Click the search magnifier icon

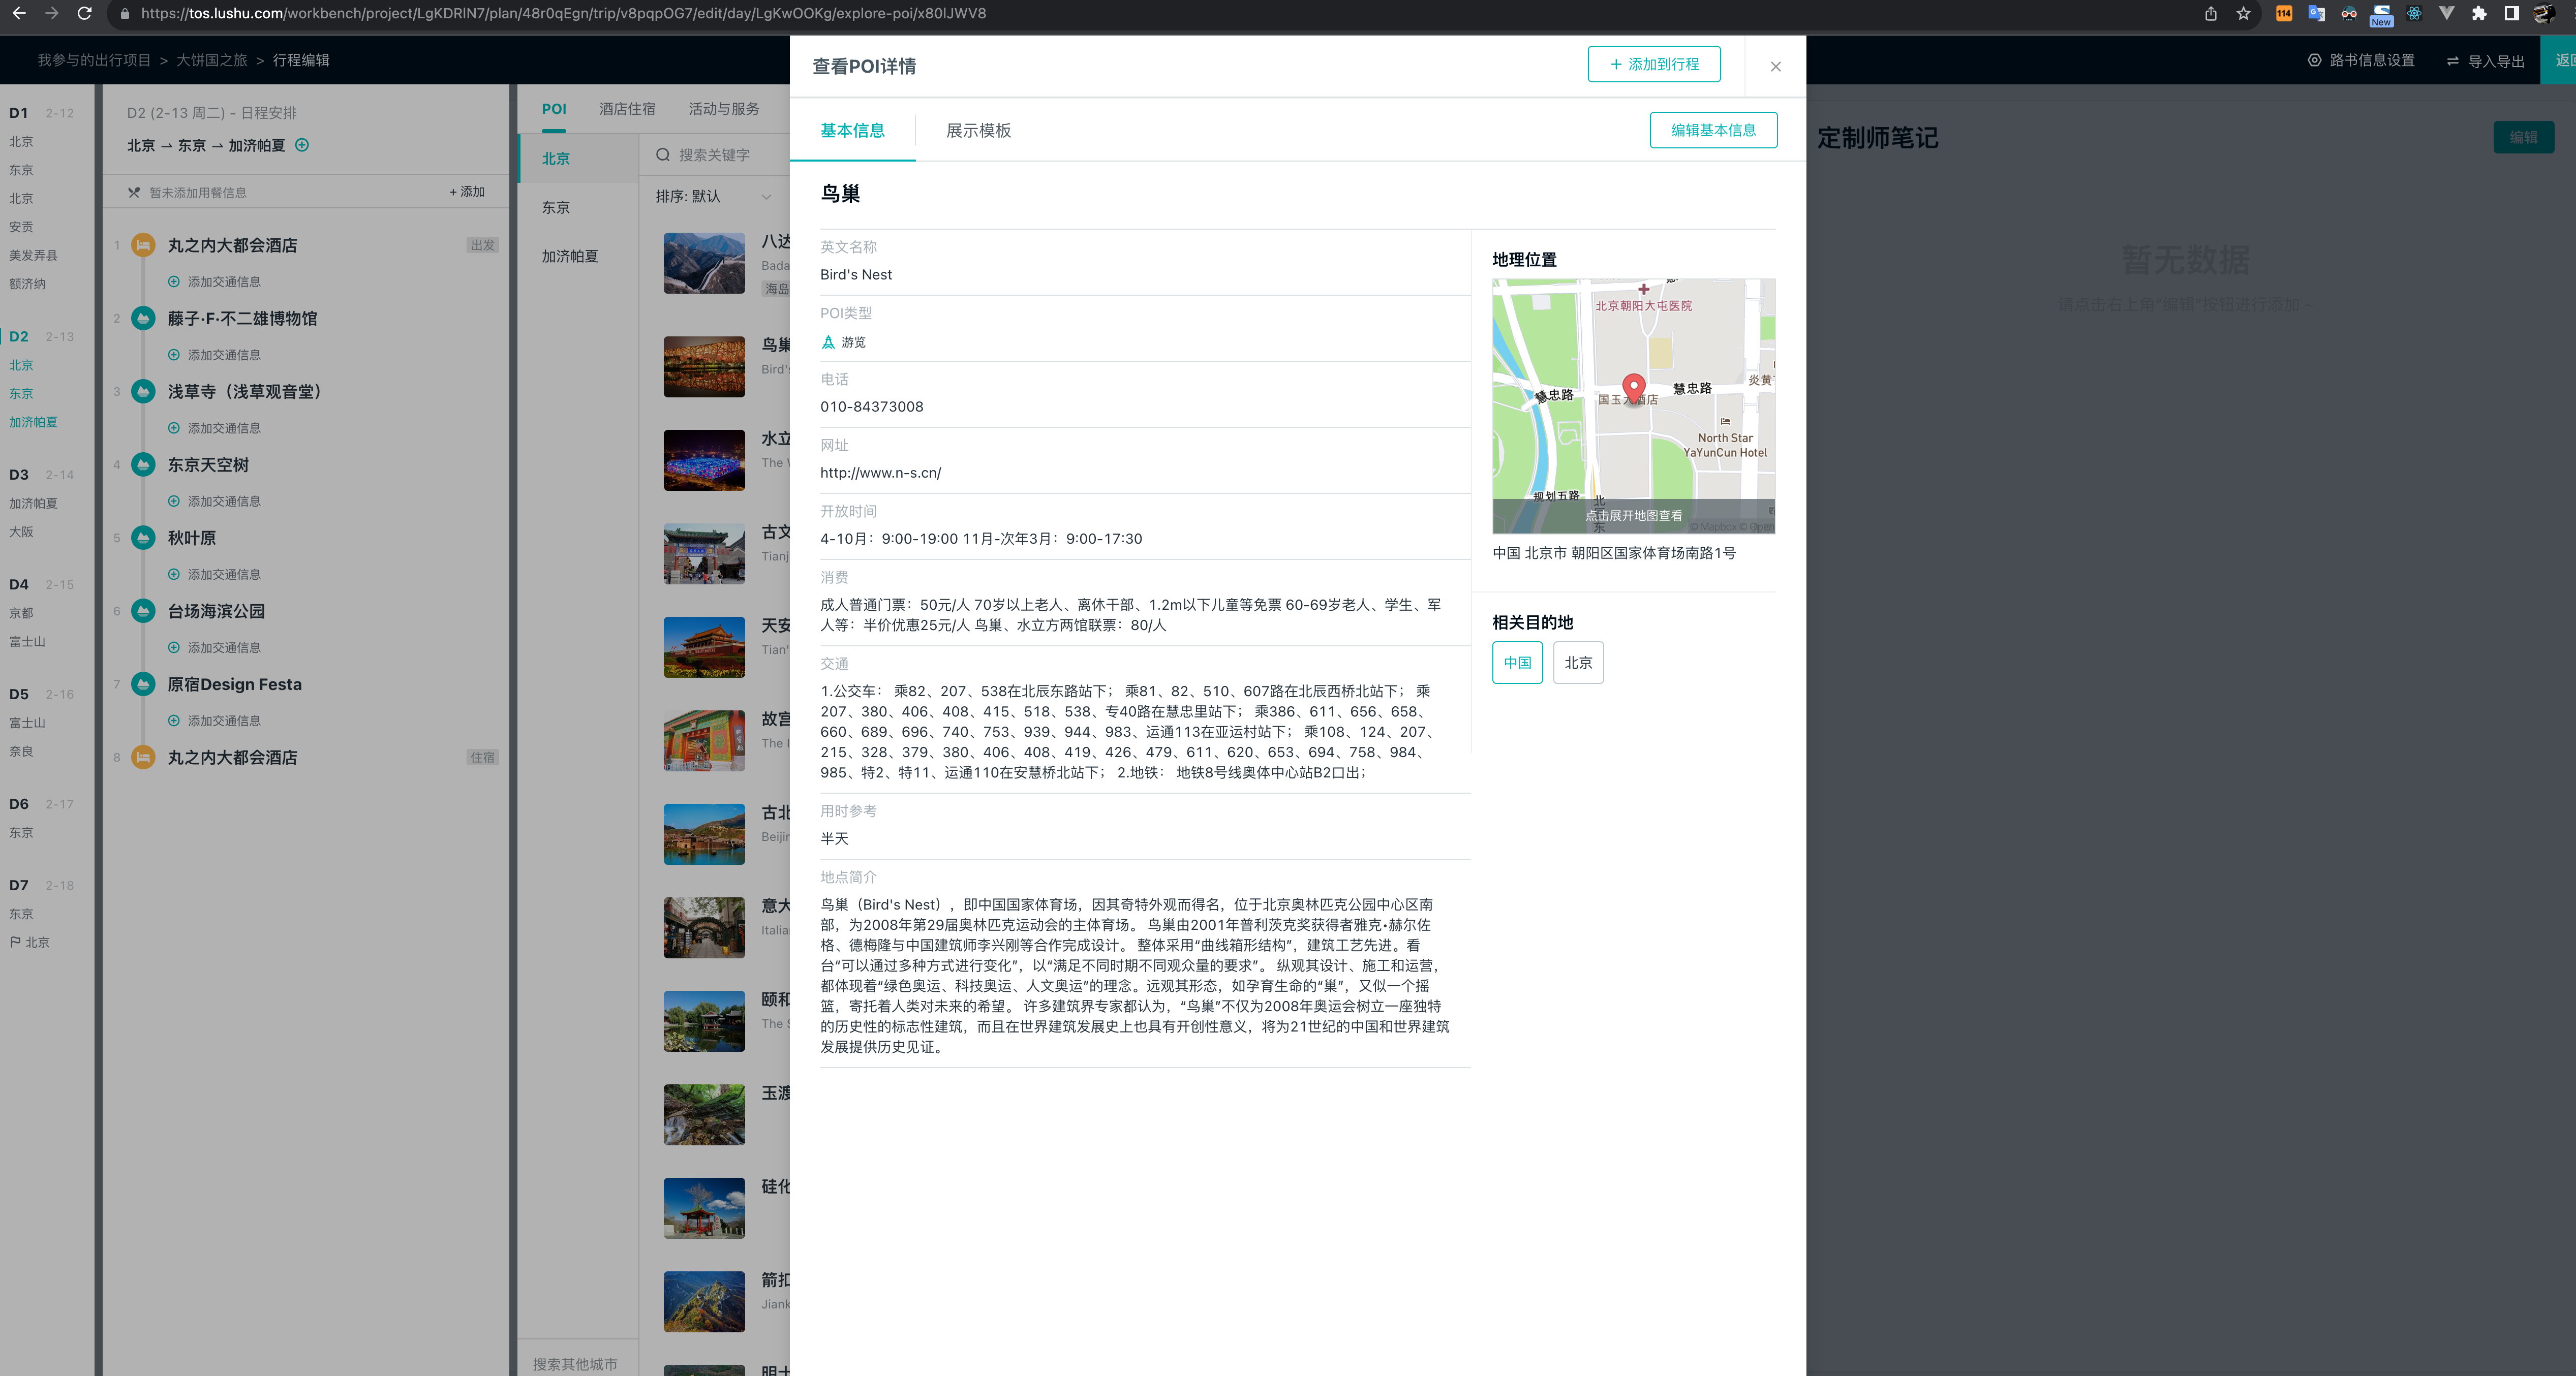point(662,155)
